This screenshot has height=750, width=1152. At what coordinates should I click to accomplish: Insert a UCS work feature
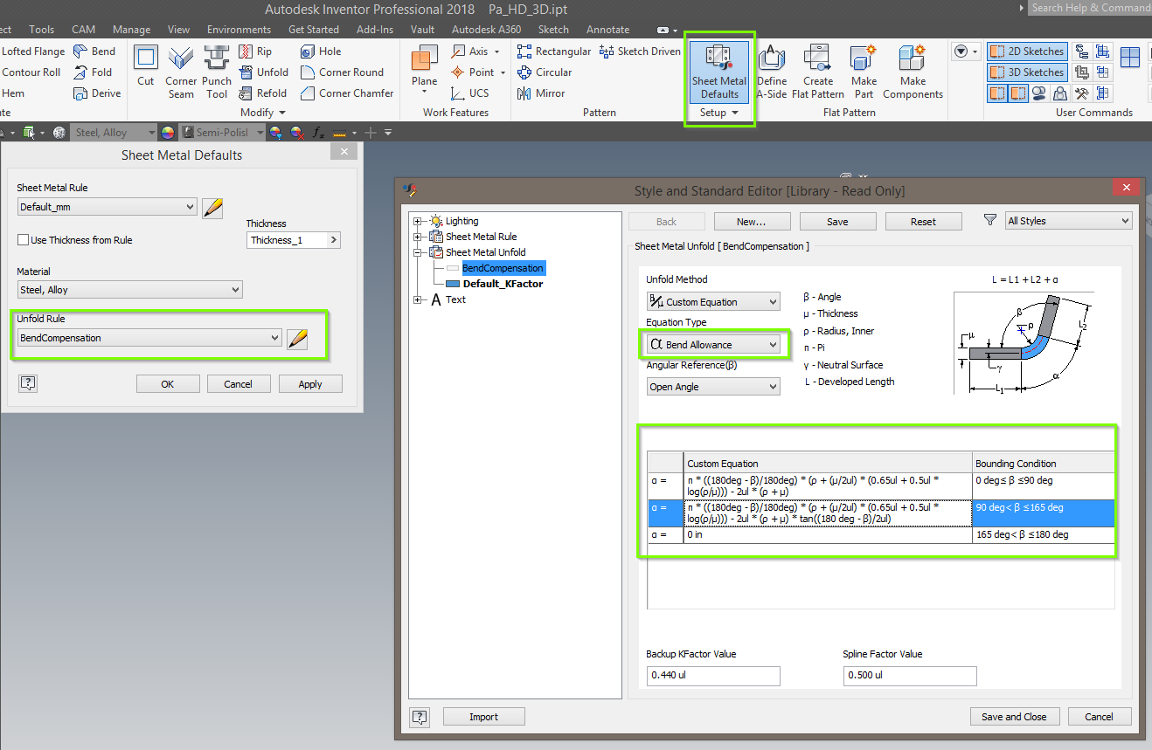469,93
